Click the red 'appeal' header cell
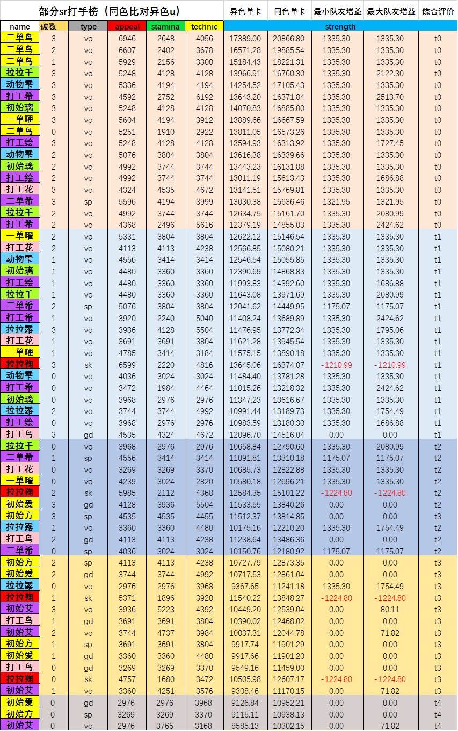The image size is (458, 731). (x=127, y=26)
